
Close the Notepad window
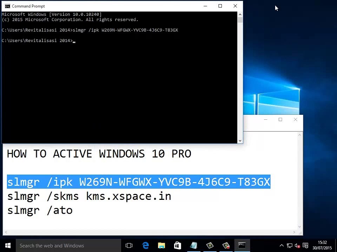pos(296,120)
